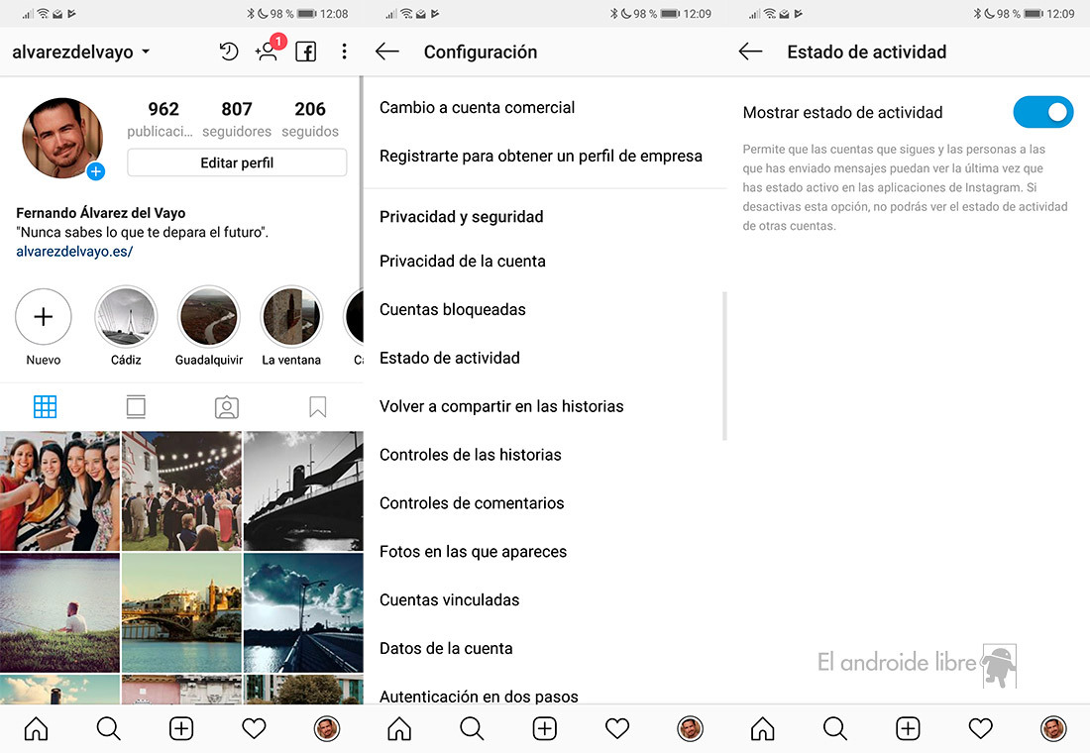Tap the Facebook icon in profile header
Screen dimensions: 1090x753
[x=306, y=53]
